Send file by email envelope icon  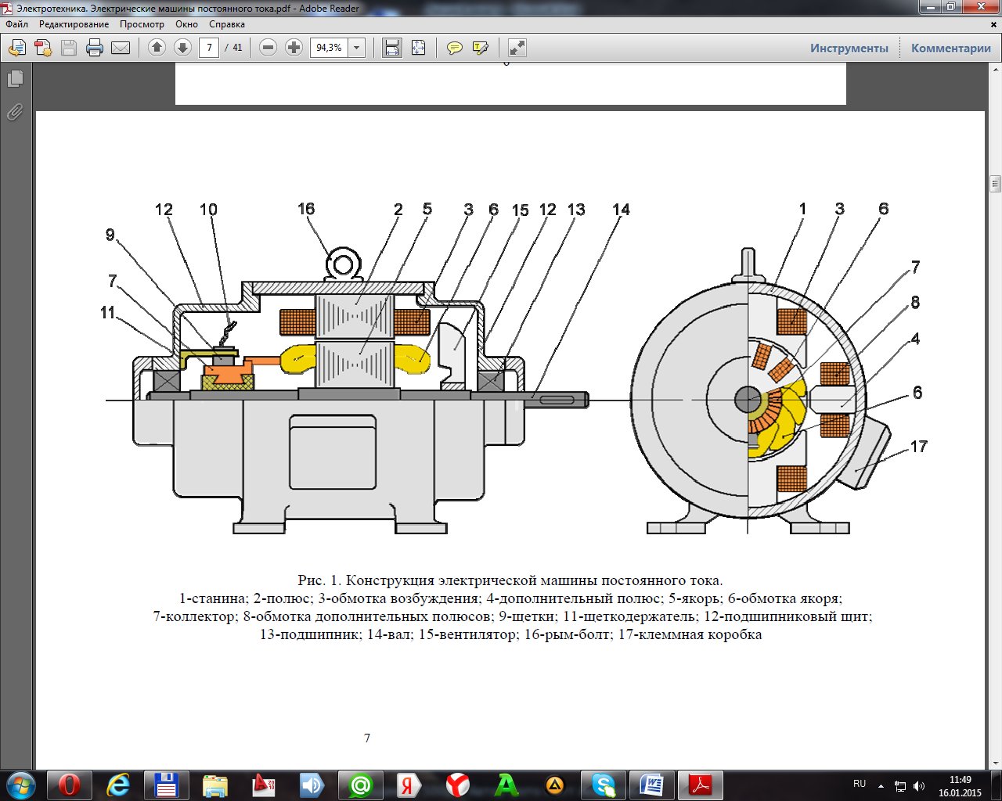point(121,48)
